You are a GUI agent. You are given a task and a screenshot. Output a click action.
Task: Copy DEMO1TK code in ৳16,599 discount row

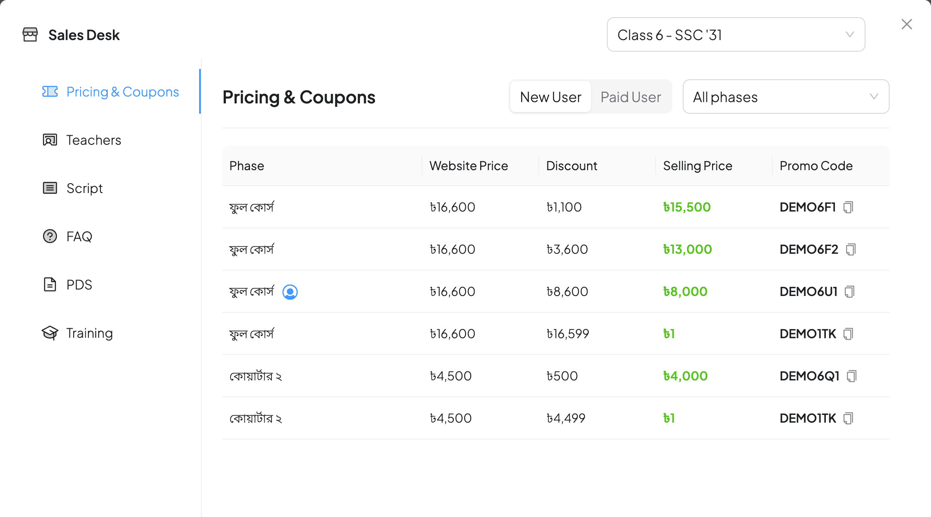coord(848,334)
